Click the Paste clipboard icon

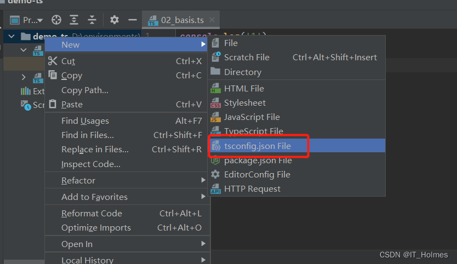[x=53, y=104]
